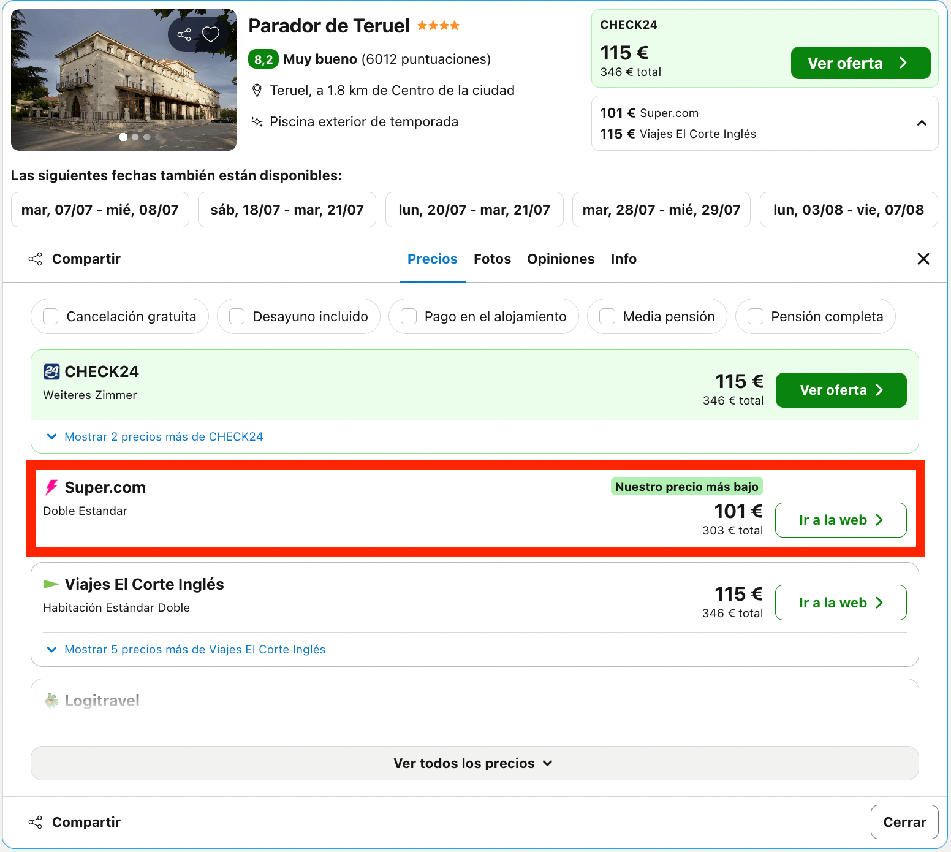Click the Cerrar button

(904, 822)
